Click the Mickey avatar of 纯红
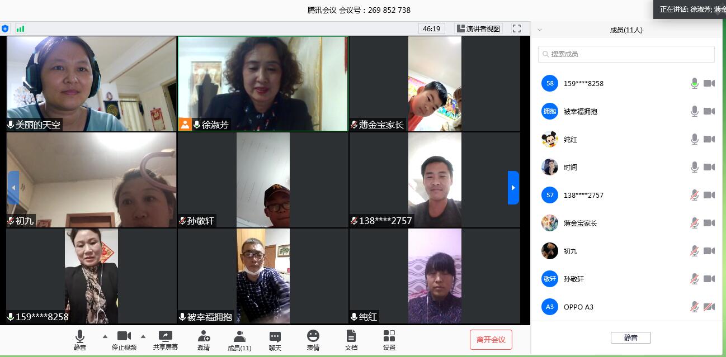The width and height of the screenshot is (726, 357). [x=550, y=139]
